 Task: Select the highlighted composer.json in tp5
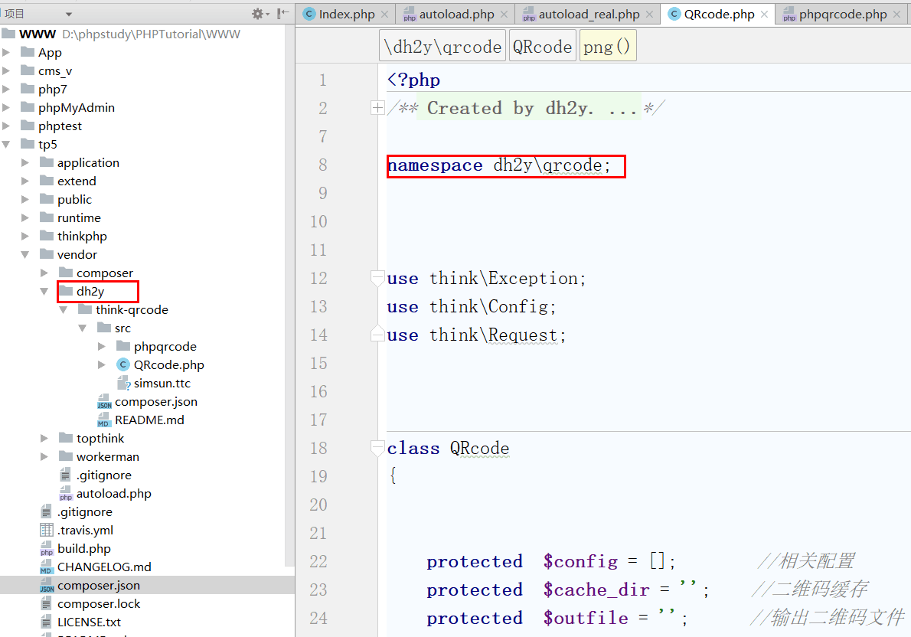pyautogui.click(x=98, y=585)
